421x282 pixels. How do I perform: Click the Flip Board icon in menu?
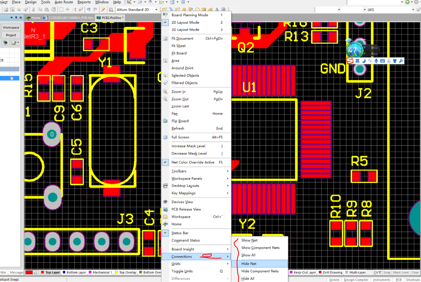tap(165, 121)
